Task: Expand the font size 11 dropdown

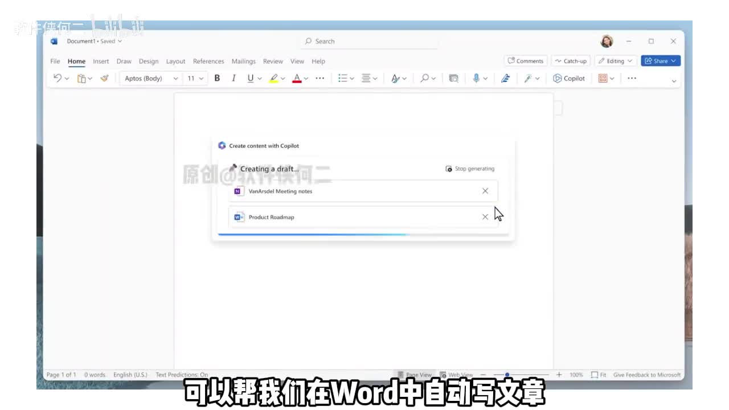Action: (195, 79)
